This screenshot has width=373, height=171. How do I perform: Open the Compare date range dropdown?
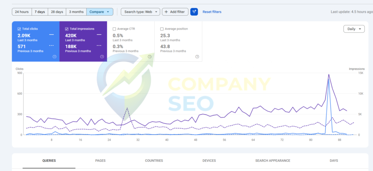(x=100, y=12)
